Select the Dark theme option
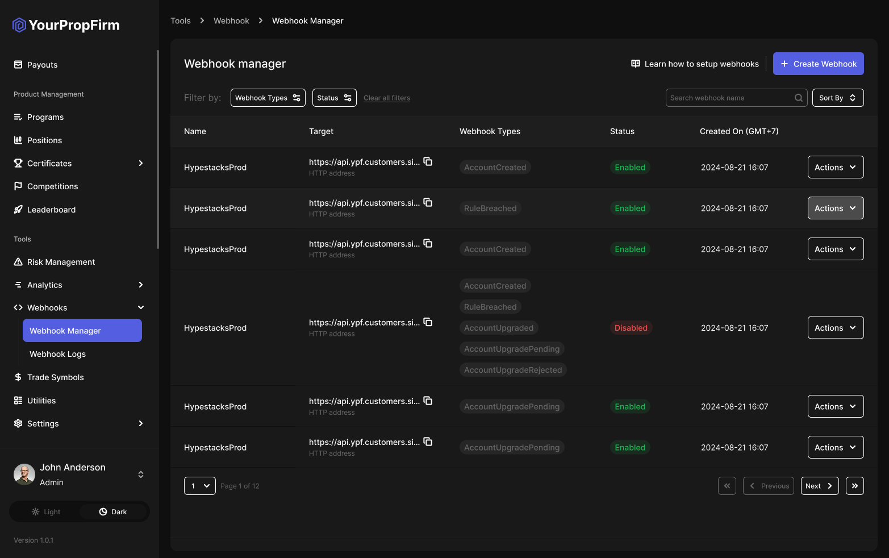Screen dimensions: 889x558 coord(113,512)
